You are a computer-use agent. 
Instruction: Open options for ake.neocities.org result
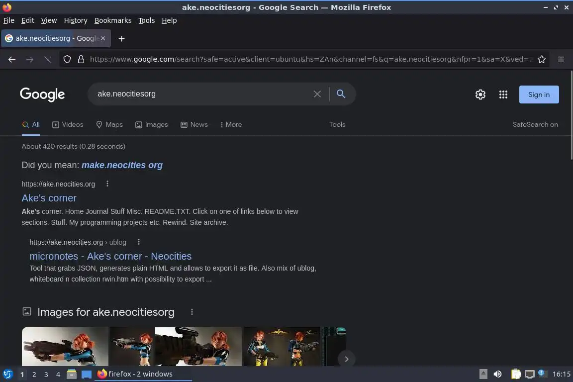[107, 184]
